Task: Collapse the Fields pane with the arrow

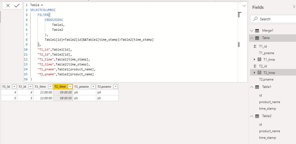Action: tap(294, 7)
